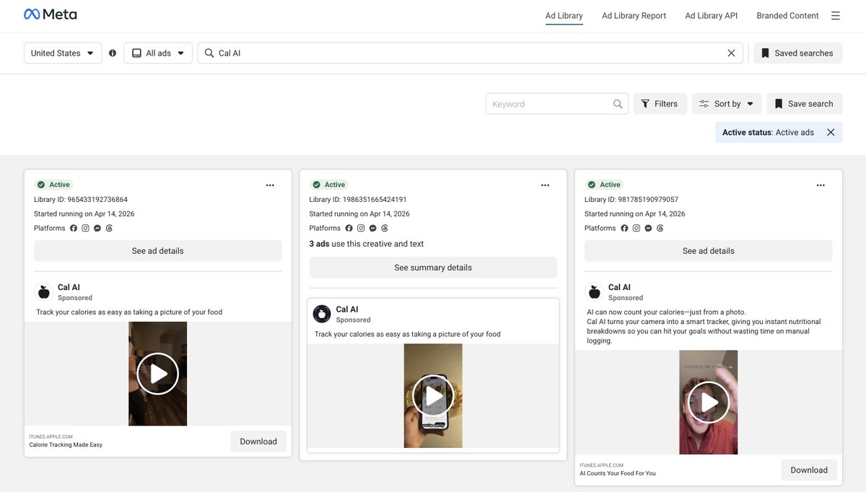Open the All ads category dropdown

(158, 53)
